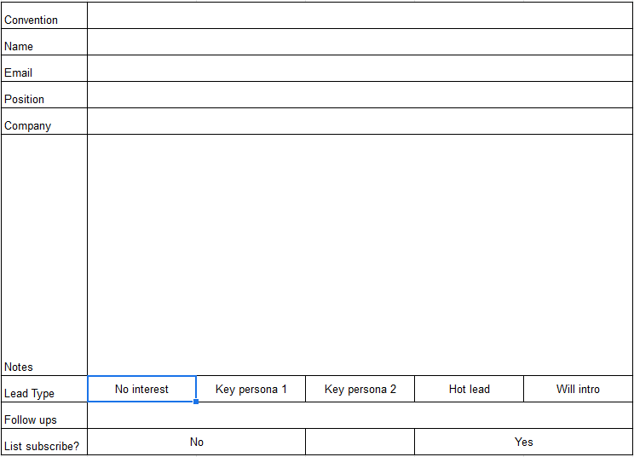Select the Follow ups label cell

44,415
